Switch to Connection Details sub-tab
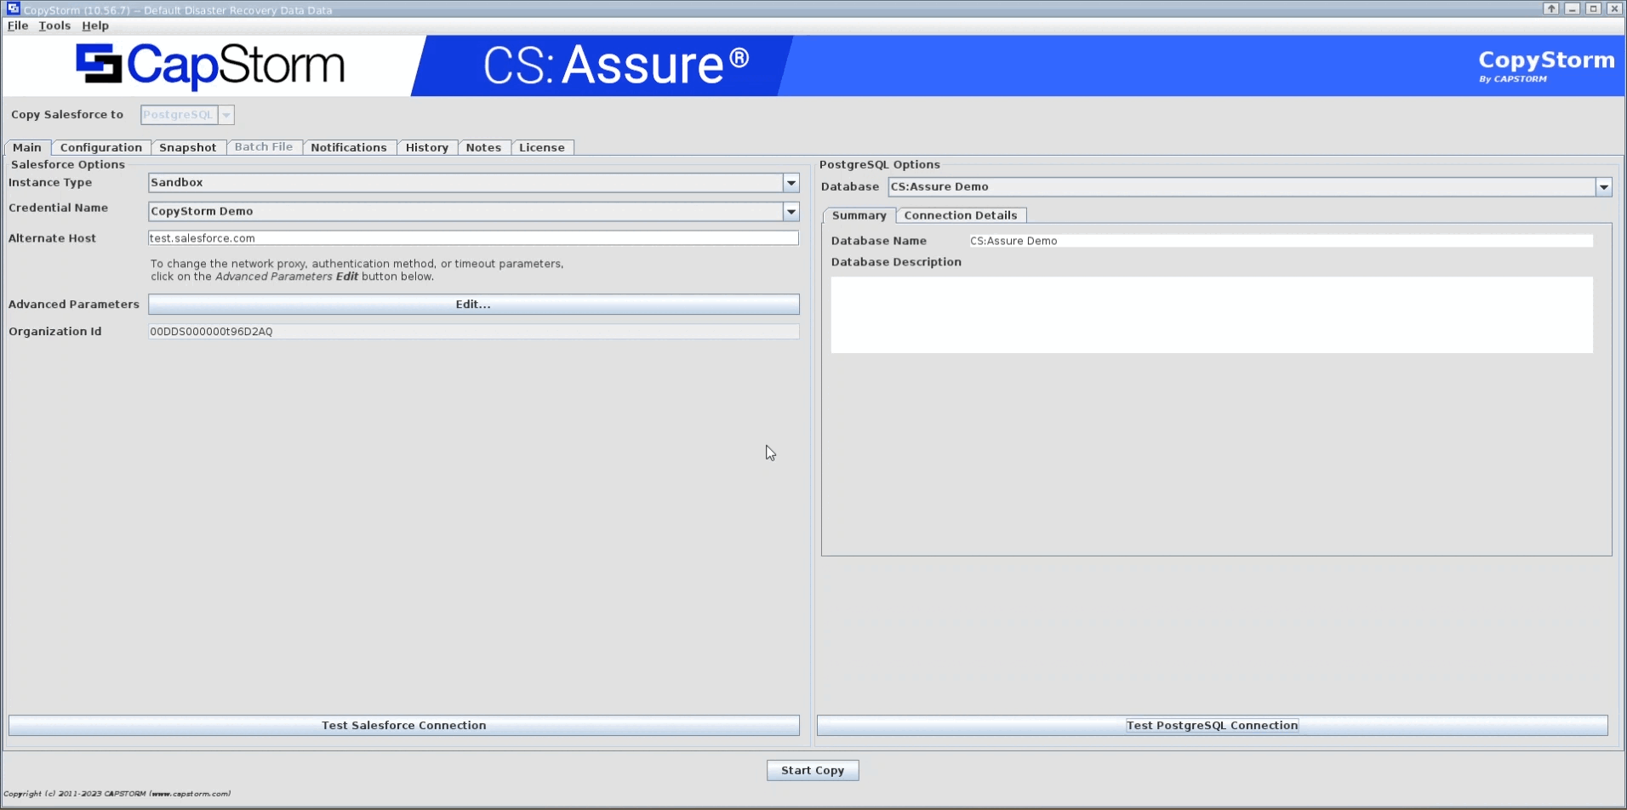Image resolution: width=1627 pixels, height=810 pixels. pyautogui.click(x=961, y=215)
